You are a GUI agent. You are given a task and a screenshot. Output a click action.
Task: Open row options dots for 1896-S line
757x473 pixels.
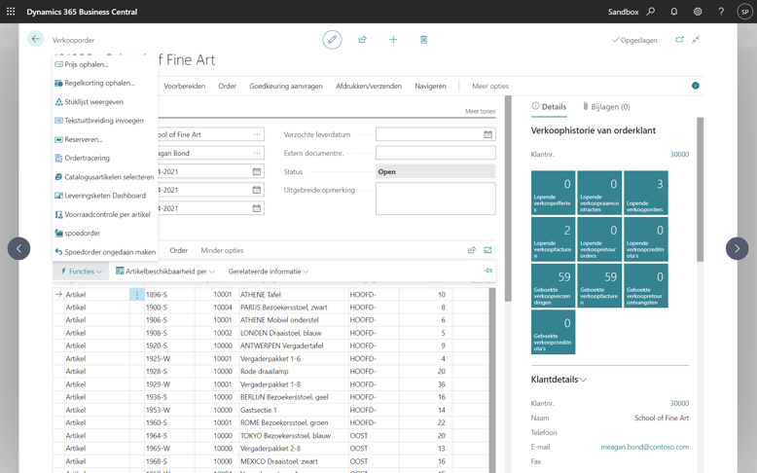(137, 294)
